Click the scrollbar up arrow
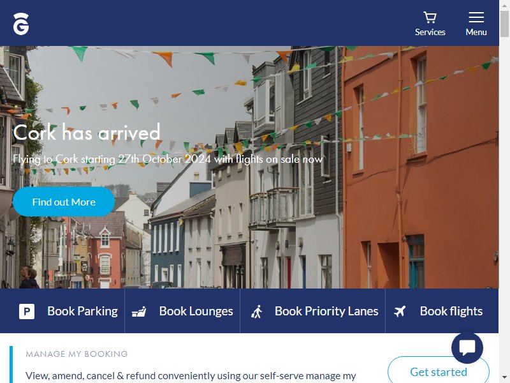Viewport: 510px width, 383px height. coord(504,5)
